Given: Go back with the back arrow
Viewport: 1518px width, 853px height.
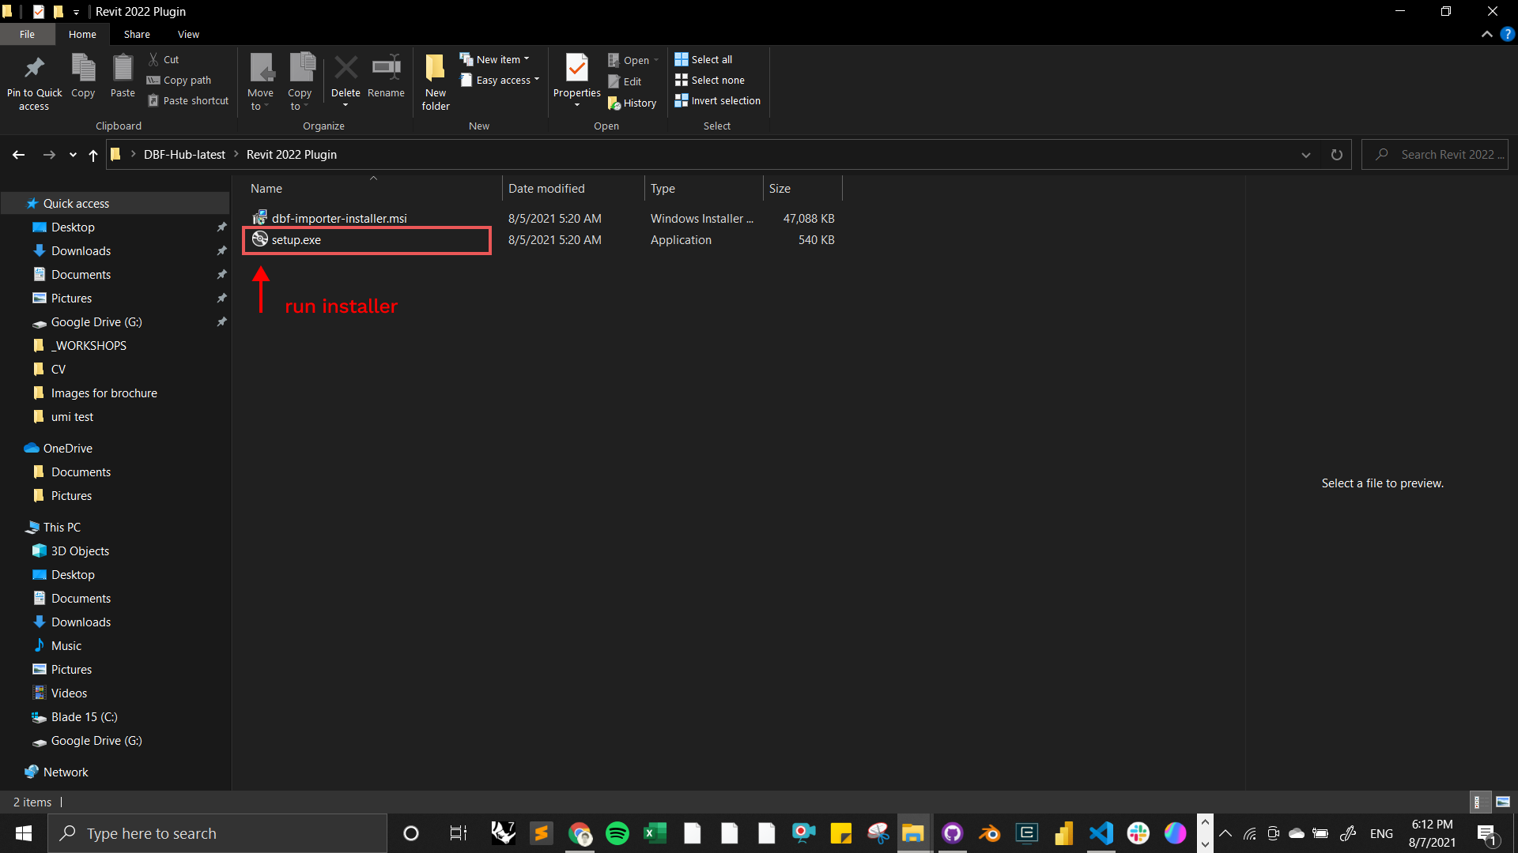Looking at the screenshot, I should [19, 155].
